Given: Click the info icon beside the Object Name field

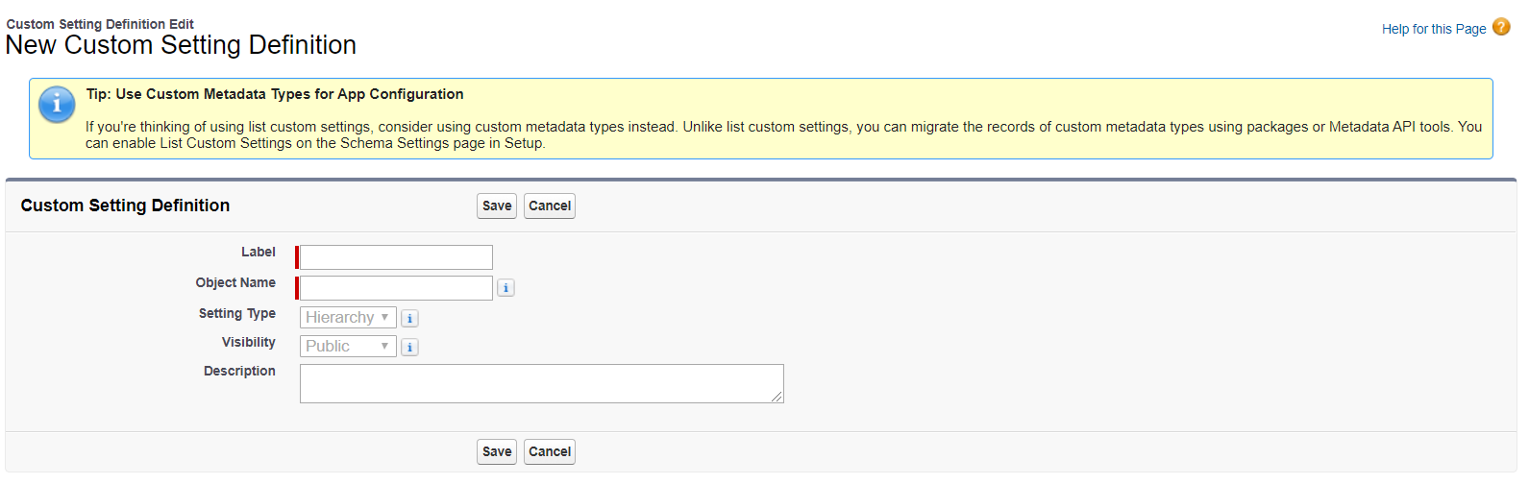Looking at the screenshot, I should pos(506,288).
